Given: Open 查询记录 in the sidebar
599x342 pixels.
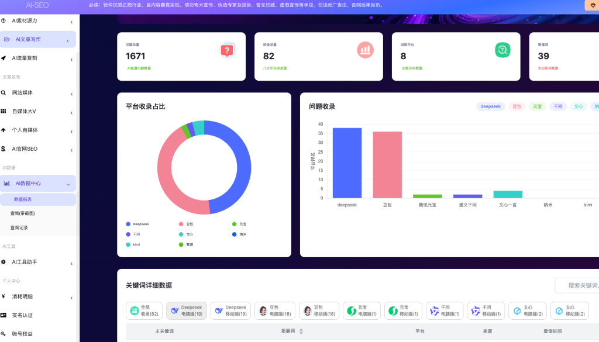Looking at the screenshot, I should (19, 227).
